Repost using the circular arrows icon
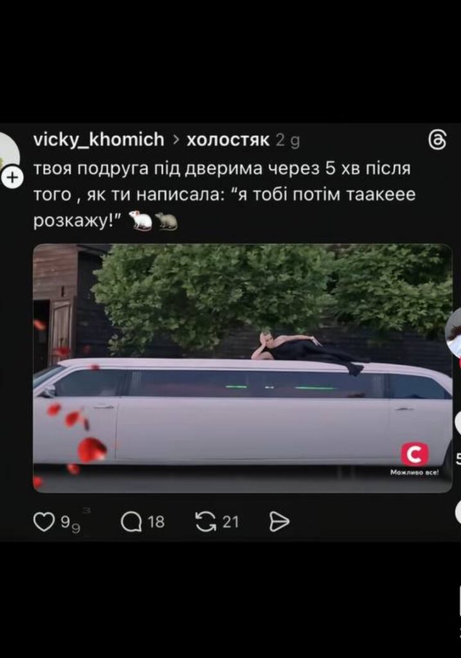Screen dimensions: 461x658 206,522
